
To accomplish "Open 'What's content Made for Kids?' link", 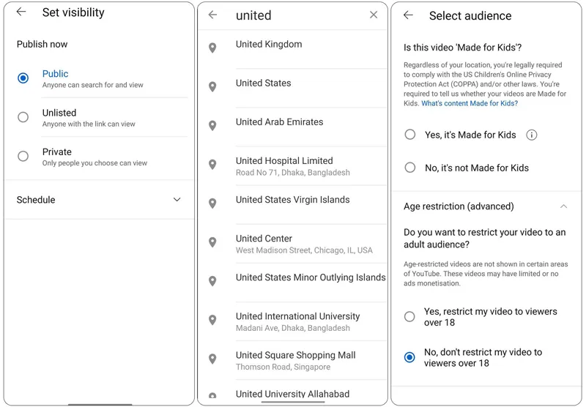I will tap(470, 104).
